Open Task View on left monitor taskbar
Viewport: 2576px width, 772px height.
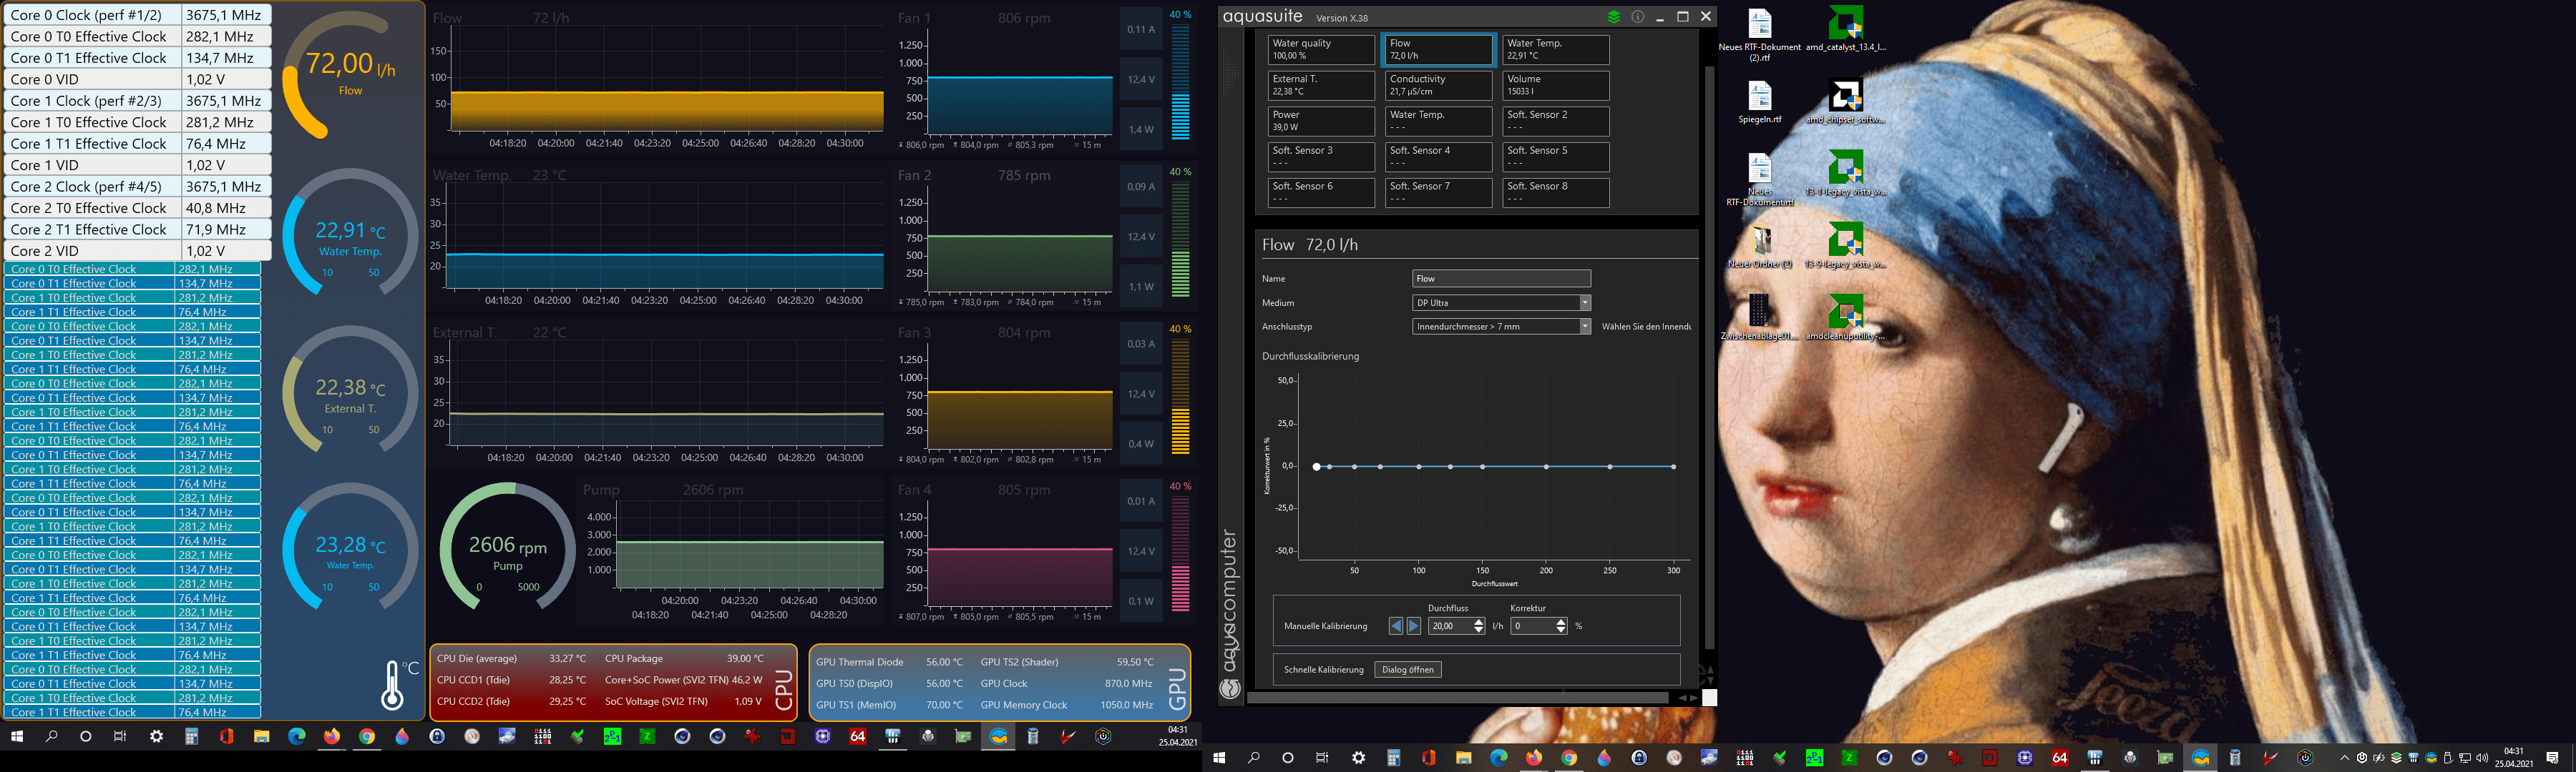[120, 736]
